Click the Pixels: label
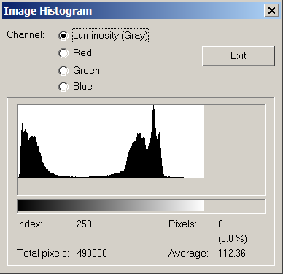Viewport: 283px width, 274px height. [182, 224]
